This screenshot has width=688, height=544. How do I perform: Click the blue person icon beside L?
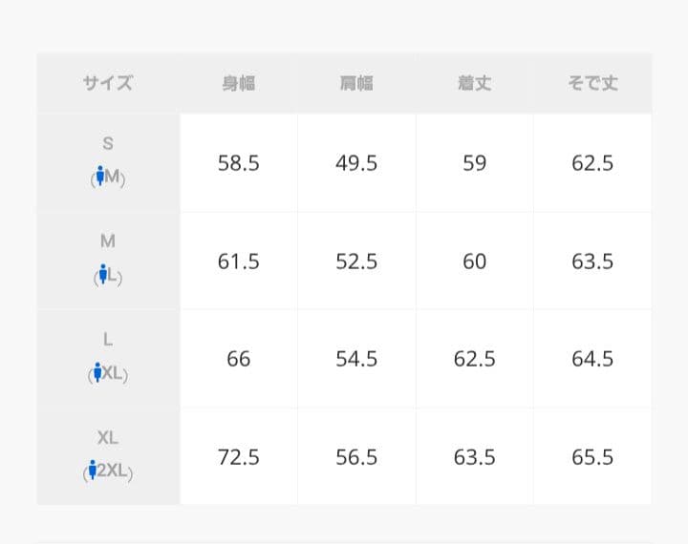pyautogui.click(x=101, y=275)
